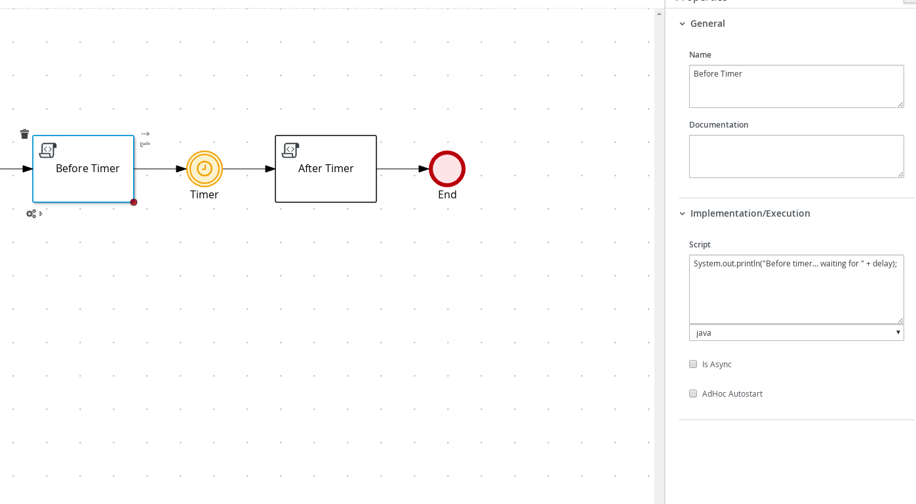
Task: Click script icon inside Before Timer task
Action: [x=48, y=150]
